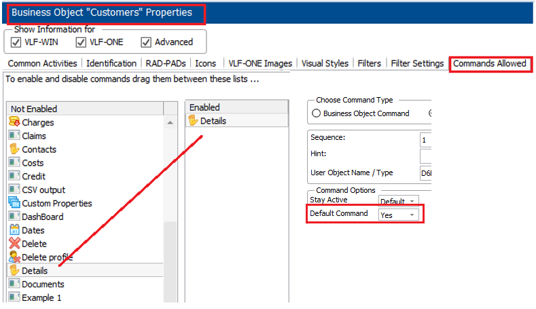The image size is (536, 309).
Task: Select the DashBoard command icon
Action: [14, 217]
